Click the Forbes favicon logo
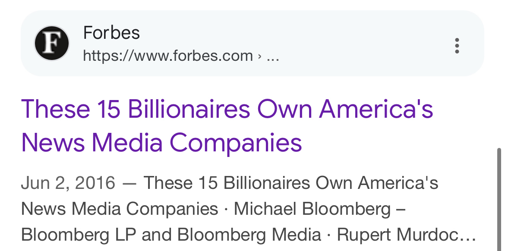The height and width of the screenshot is (251, 505). (x=52, y=43)
